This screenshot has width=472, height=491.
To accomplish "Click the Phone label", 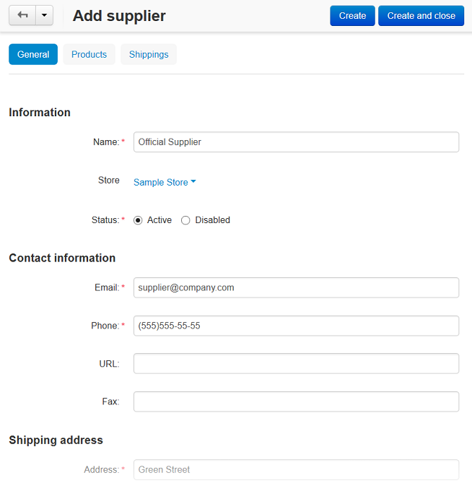I will [x=105, y=326].
